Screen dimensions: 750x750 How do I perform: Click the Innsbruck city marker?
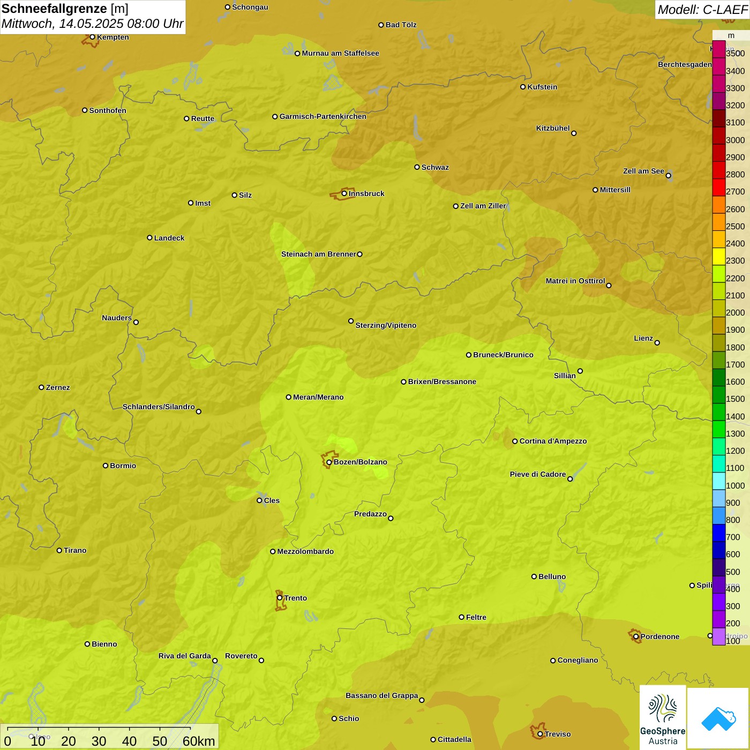(x=344, y=193)
